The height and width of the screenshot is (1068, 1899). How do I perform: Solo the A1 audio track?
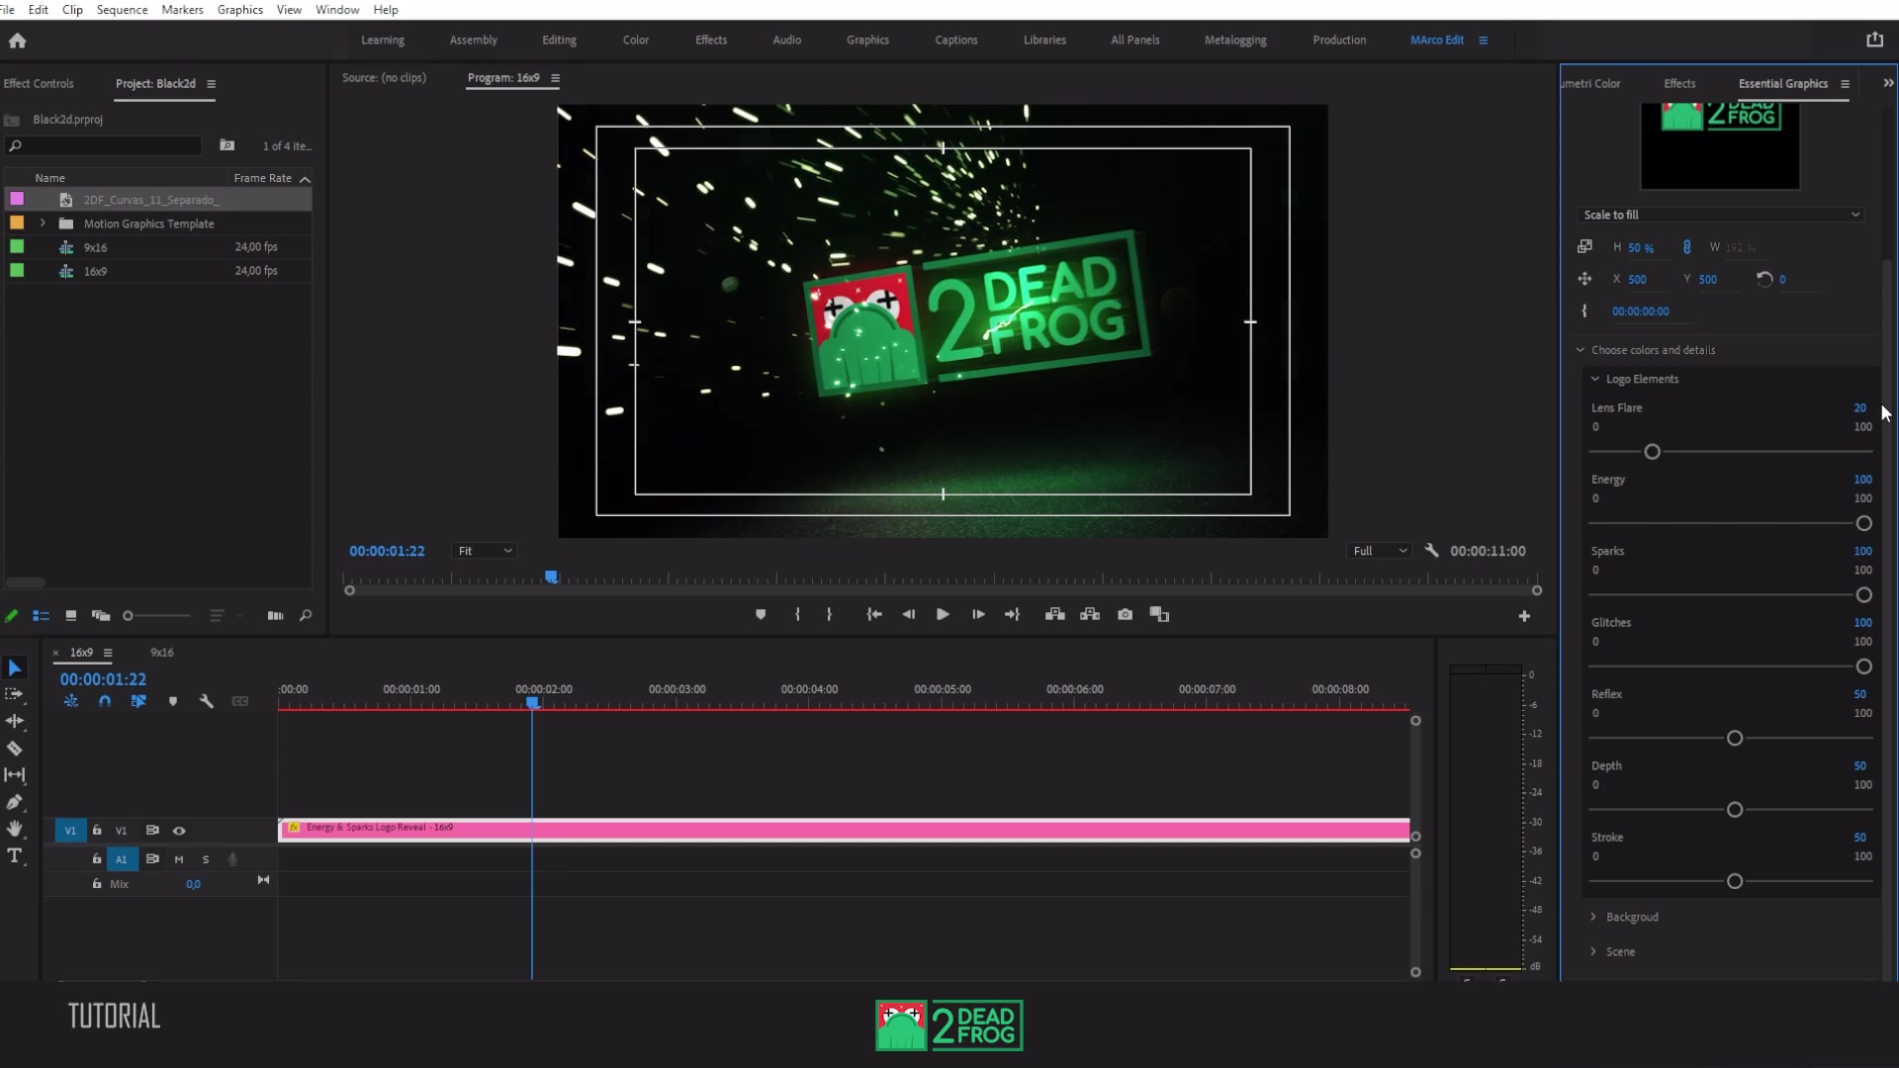[206, 859]
